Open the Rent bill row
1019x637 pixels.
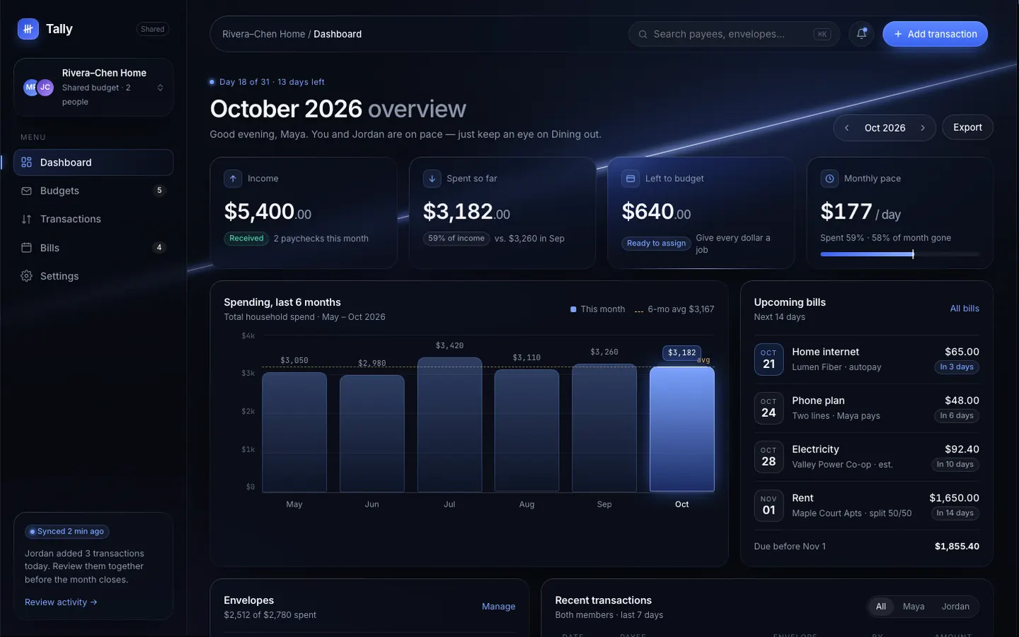[x=867, y=506]
